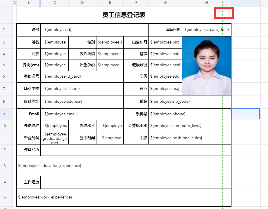Select the 学历 label cell
The height and width of the screenshot is (209, 268).
[x=136, y=76]
